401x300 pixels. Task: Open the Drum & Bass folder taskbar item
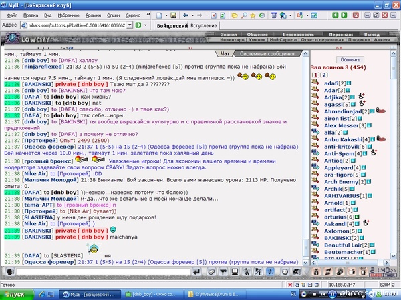pyautogui.click(x=216, y=295)
